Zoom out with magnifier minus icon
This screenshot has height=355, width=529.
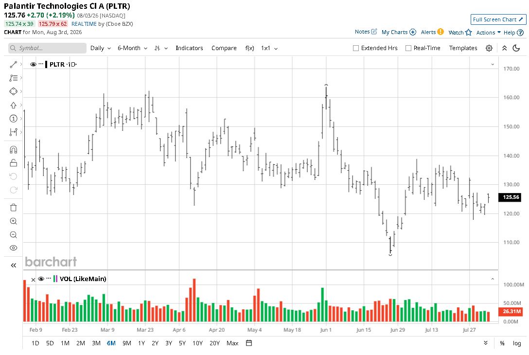(14, 234)
